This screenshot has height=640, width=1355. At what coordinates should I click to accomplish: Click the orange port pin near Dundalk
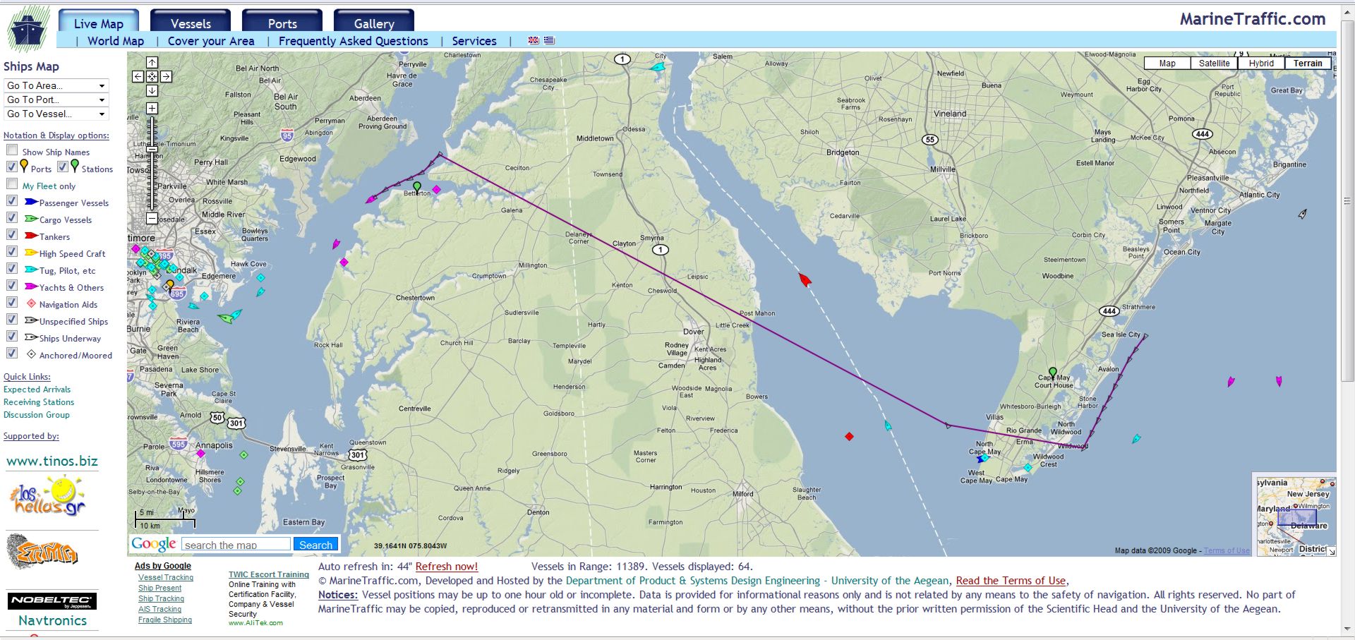(x=169, y=286)
